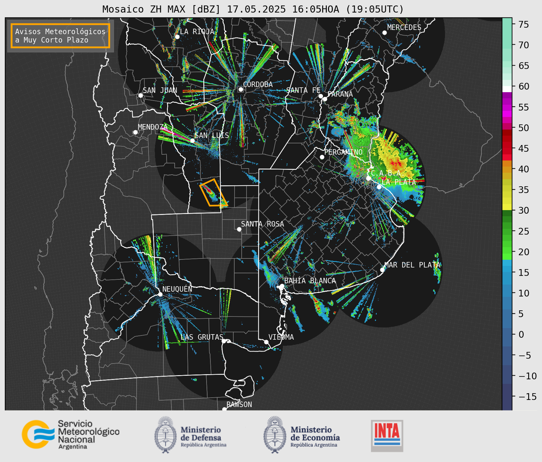Screen dimensions: 542x462
Task: Click the SANTA ROSA city label
Action: point(262,224)
